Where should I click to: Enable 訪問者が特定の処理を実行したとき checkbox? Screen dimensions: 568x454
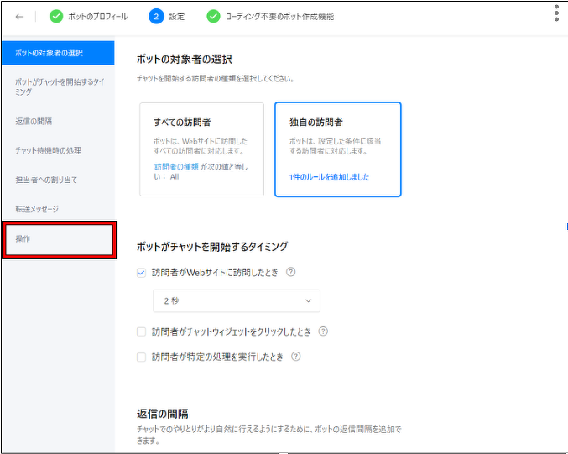(141, 357)
